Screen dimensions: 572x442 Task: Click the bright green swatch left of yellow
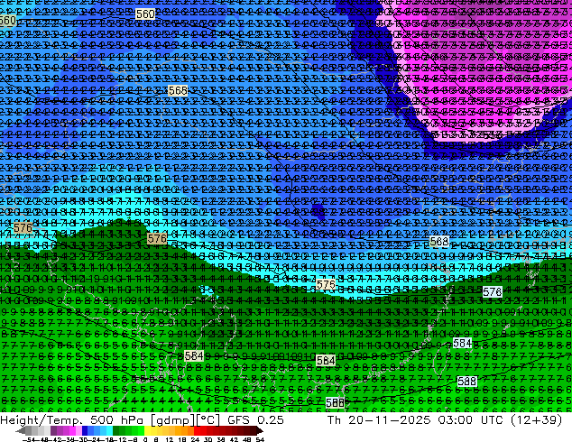pos(141,430)
